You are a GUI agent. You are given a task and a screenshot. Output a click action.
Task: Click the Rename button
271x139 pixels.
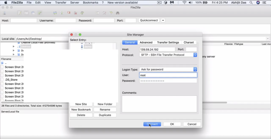[x=105, y=110]
